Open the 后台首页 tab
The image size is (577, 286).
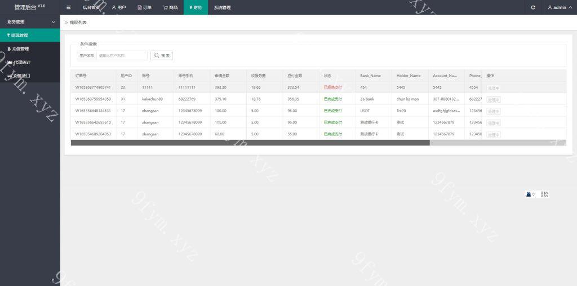point(91,7)
